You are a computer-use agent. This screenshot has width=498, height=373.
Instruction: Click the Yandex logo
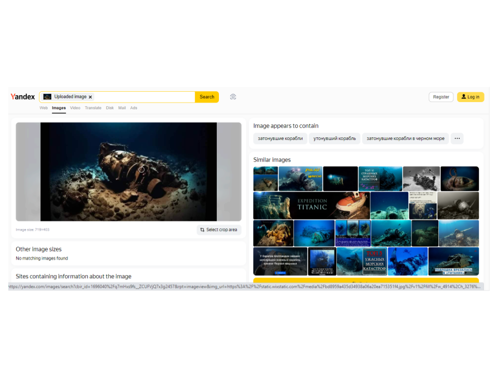tap(23, 97)
